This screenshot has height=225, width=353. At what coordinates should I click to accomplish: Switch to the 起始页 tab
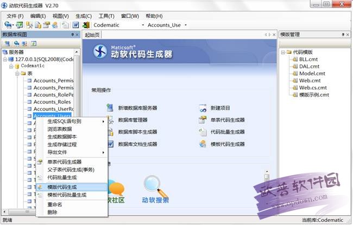[92, 35]
